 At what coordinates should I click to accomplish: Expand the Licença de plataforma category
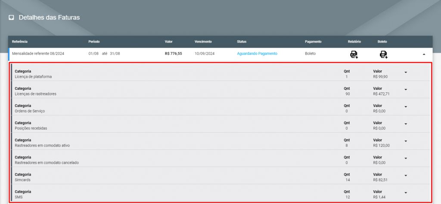pyautogui.click(x=406, y=73)
